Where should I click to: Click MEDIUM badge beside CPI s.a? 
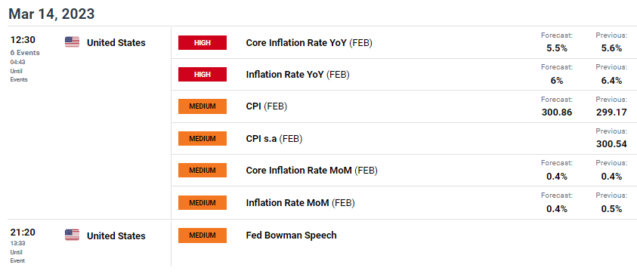pos(203,138)
